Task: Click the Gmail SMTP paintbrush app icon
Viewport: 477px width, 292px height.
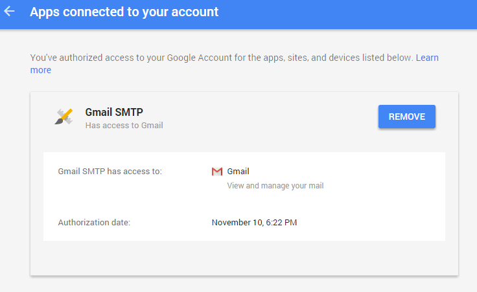Action: click(x=64, y=117)
